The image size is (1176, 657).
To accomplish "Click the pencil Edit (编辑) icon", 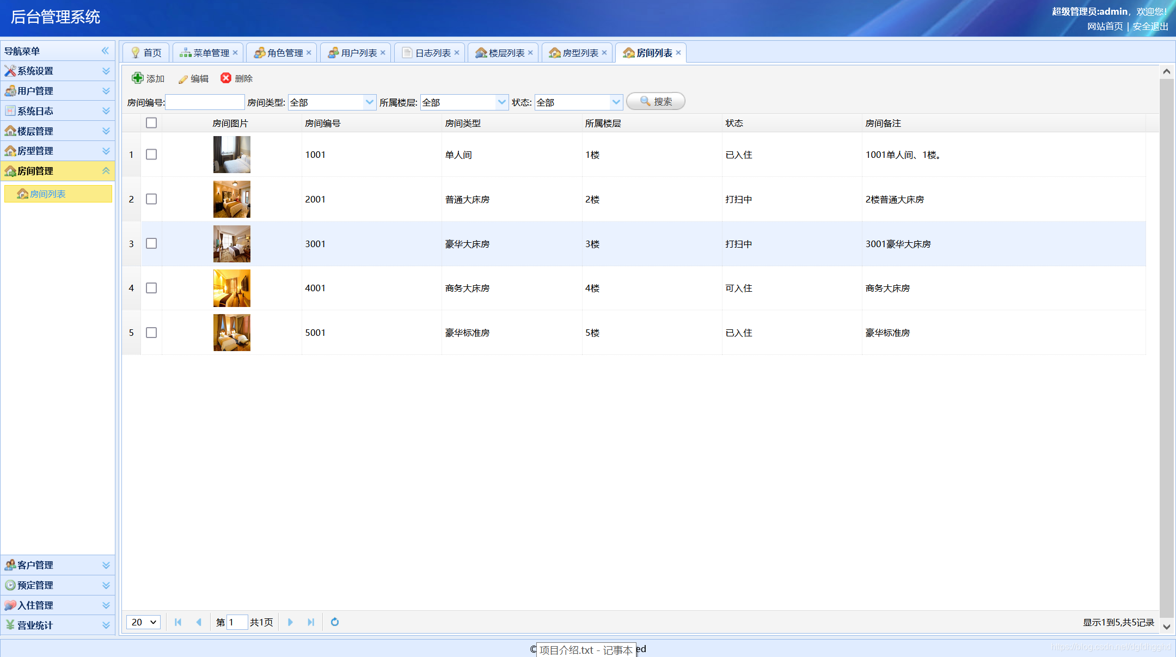I will pos(183,79).
